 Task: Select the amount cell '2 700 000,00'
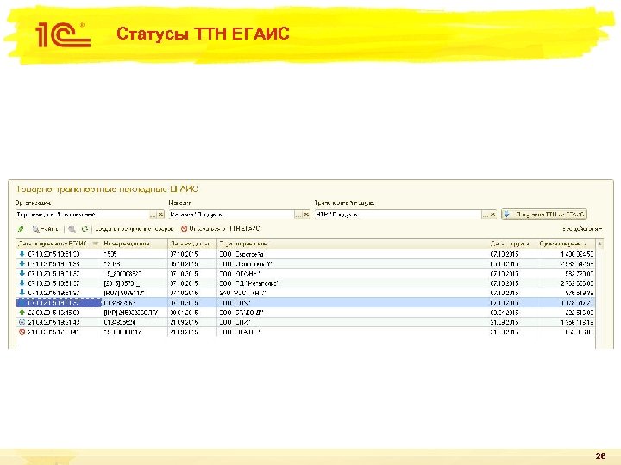click(577, 283)
